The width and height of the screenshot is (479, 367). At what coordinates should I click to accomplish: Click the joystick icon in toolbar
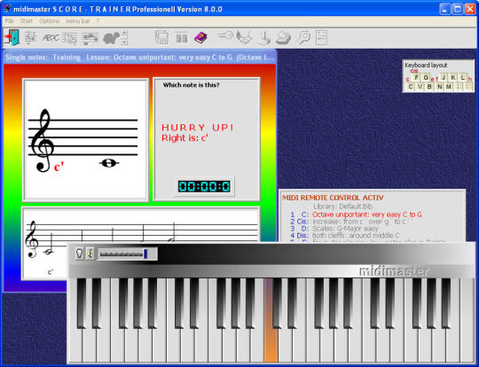[x=263, y=38]
